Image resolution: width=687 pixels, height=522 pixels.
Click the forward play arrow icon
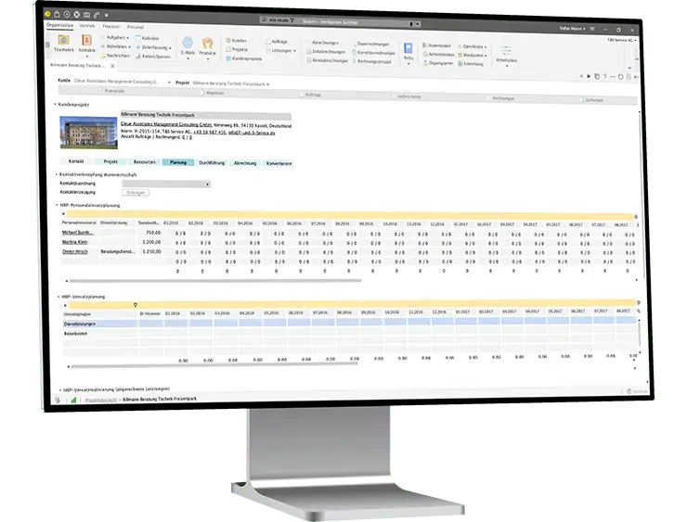(x=589, y=76)
